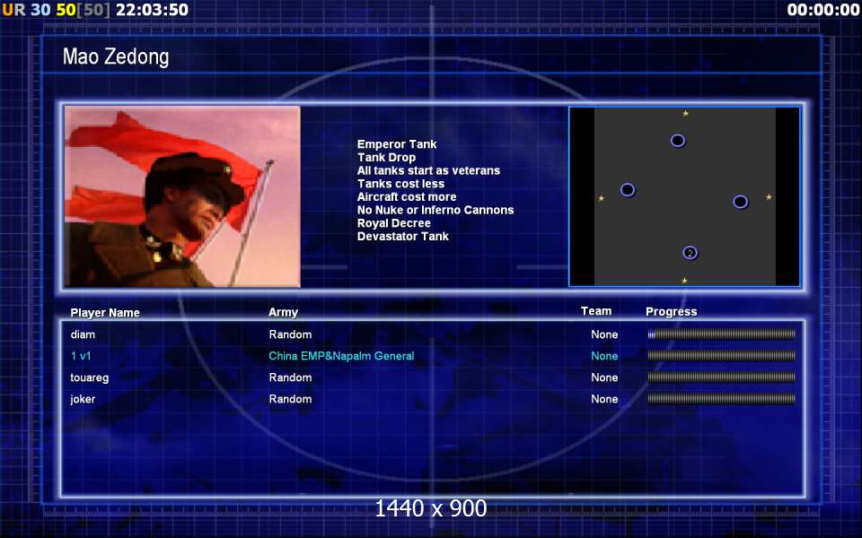Click diam's loading progress bar
862x538 pixels.
[721, 334]
